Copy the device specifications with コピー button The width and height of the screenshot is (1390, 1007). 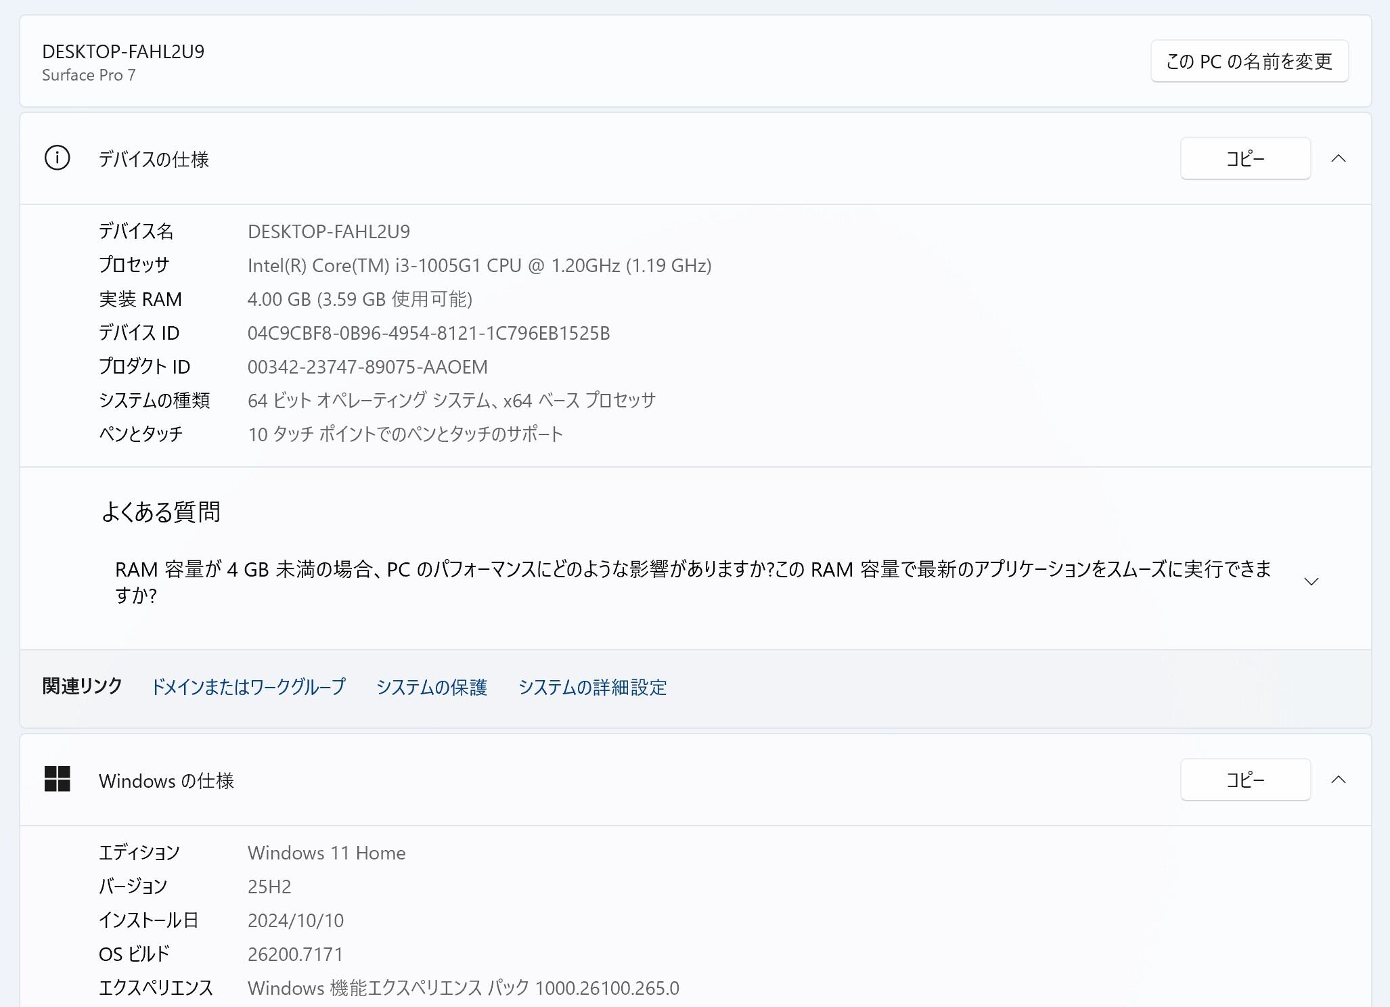tap(1245, 158)
